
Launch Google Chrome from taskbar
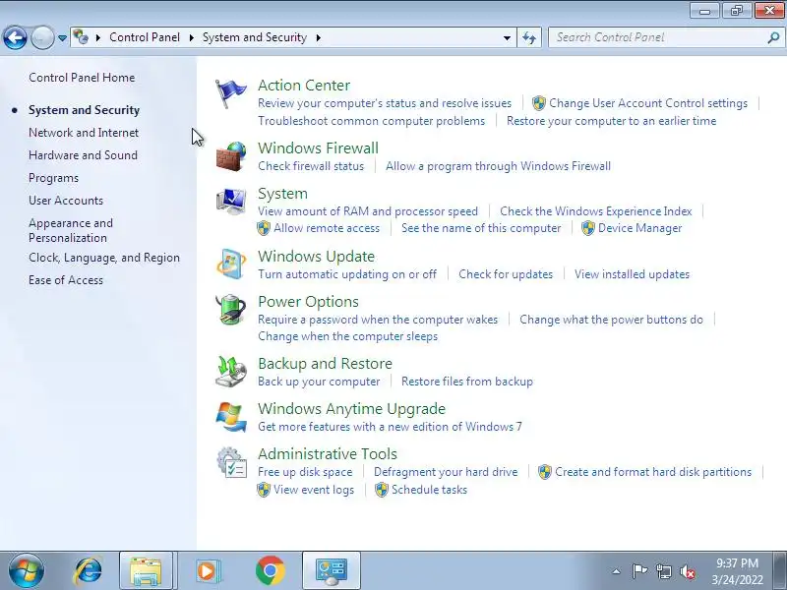270,571
